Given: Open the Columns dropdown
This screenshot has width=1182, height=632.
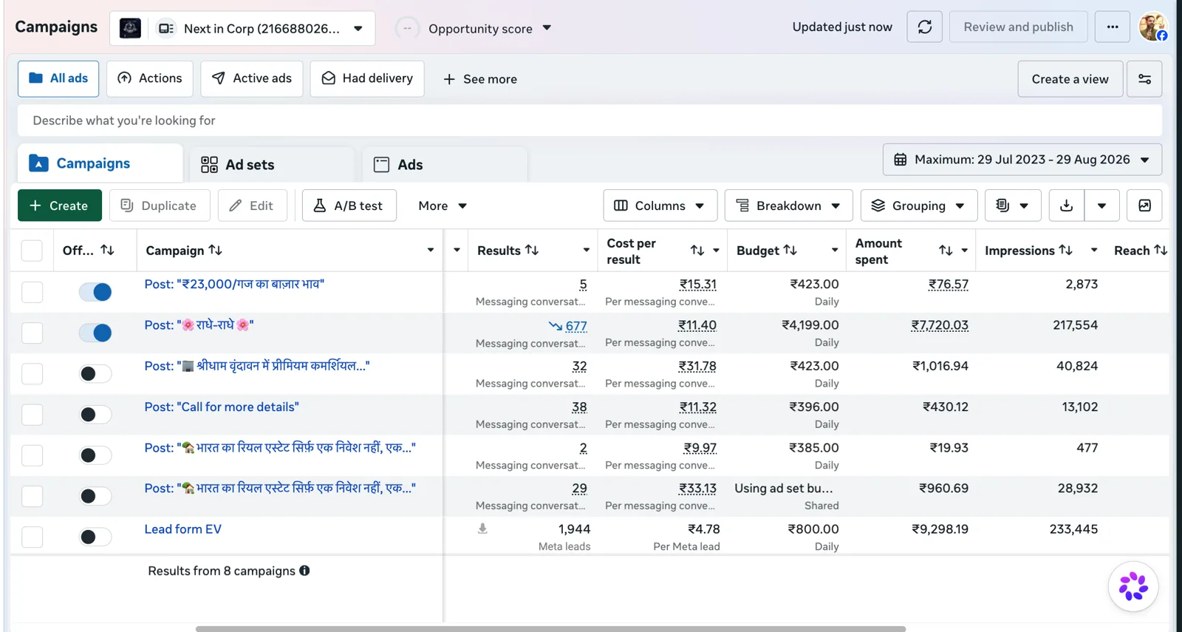Looking at the screenshot, I should pyautogui.click(x=660, y=205).
